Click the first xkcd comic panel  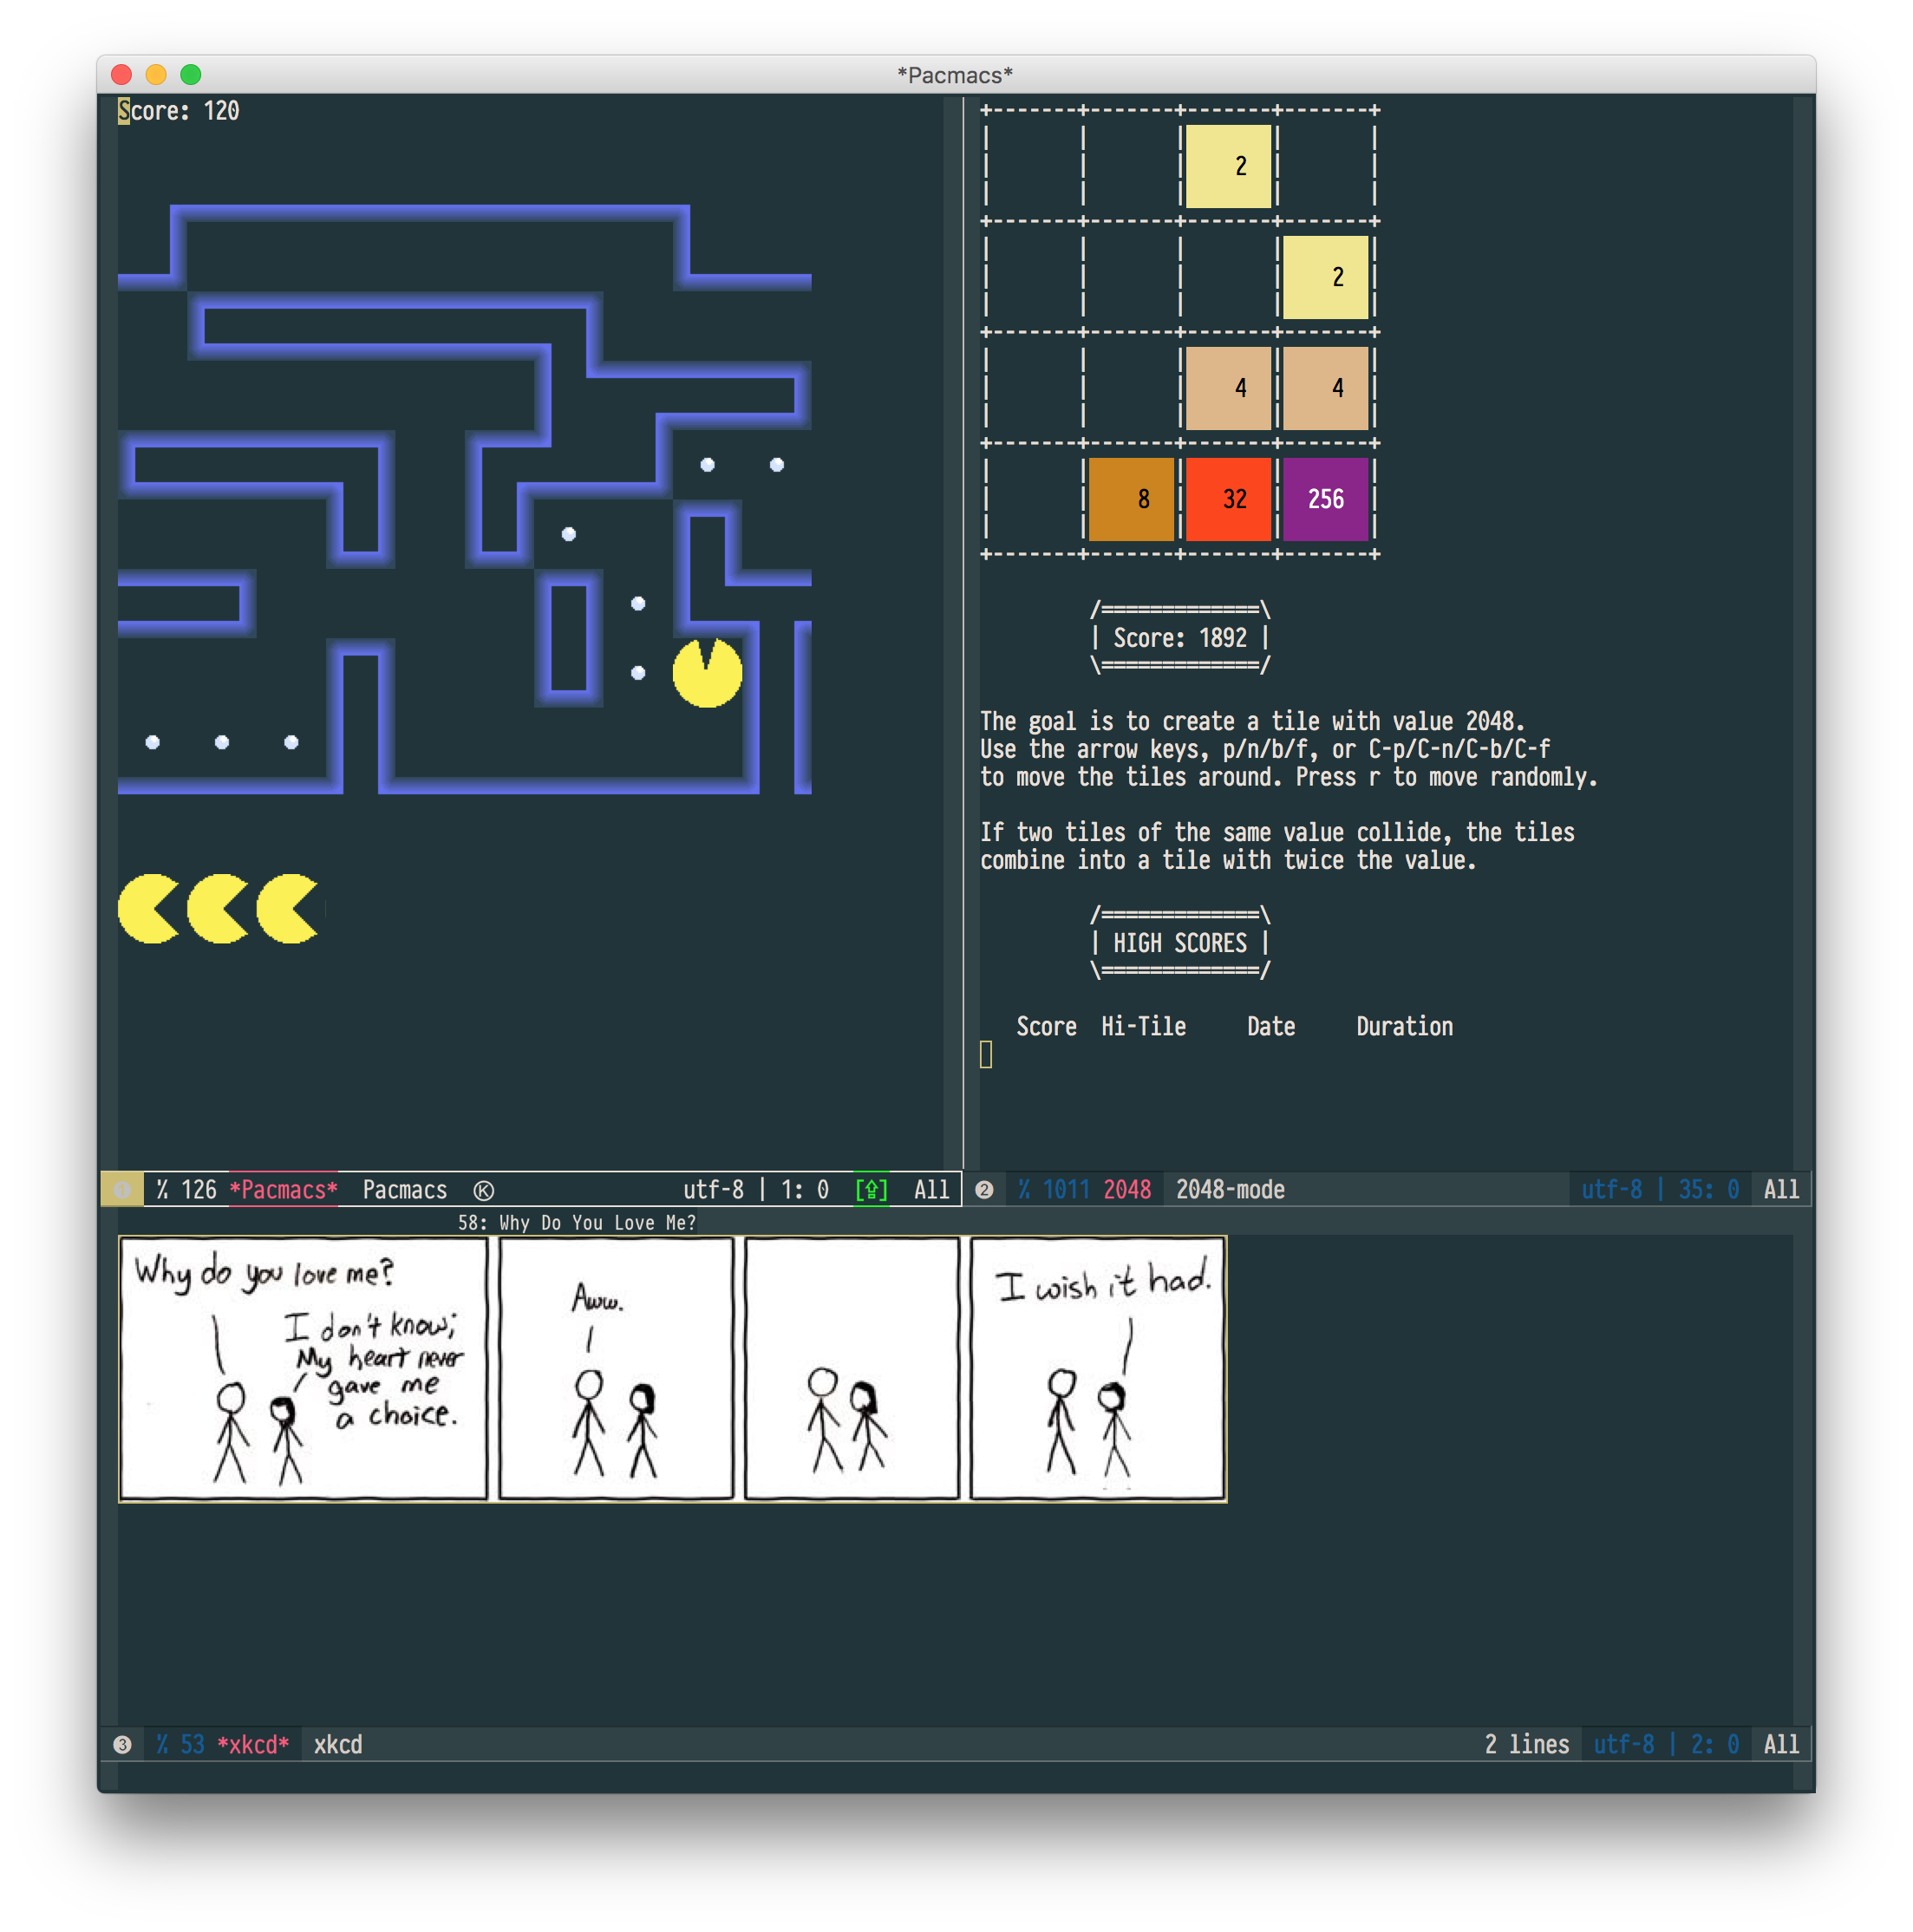(x=303, y=1368)
